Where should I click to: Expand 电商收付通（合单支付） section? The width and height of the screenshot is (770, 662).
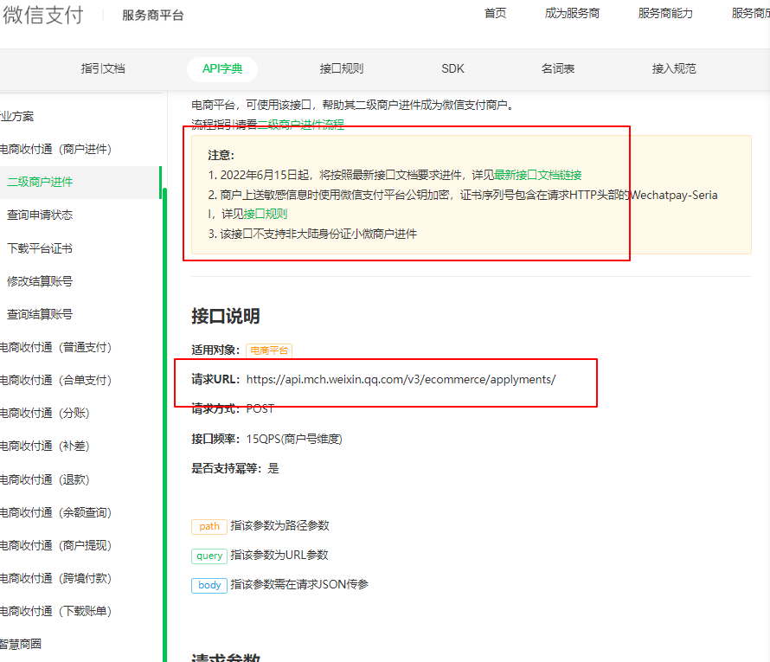point(55,380)
